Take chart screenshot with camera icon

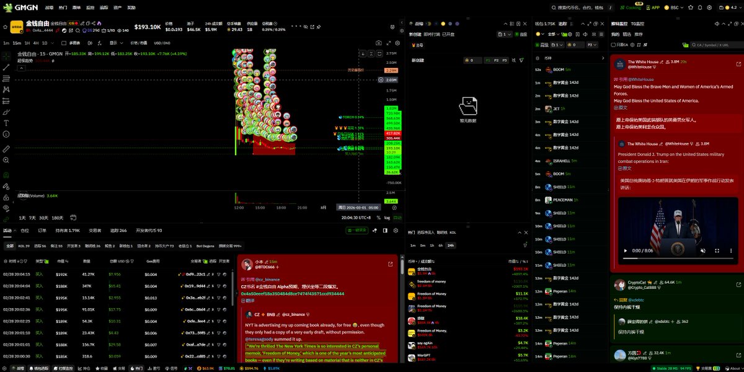tap(379, 43)
